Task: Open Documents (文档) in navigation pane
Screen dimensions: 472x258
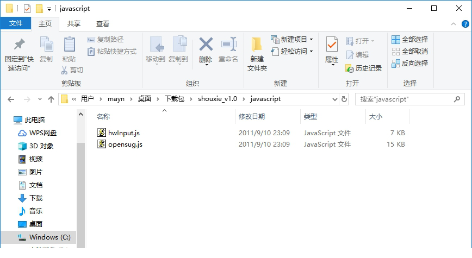Action: tap(30, 185)
